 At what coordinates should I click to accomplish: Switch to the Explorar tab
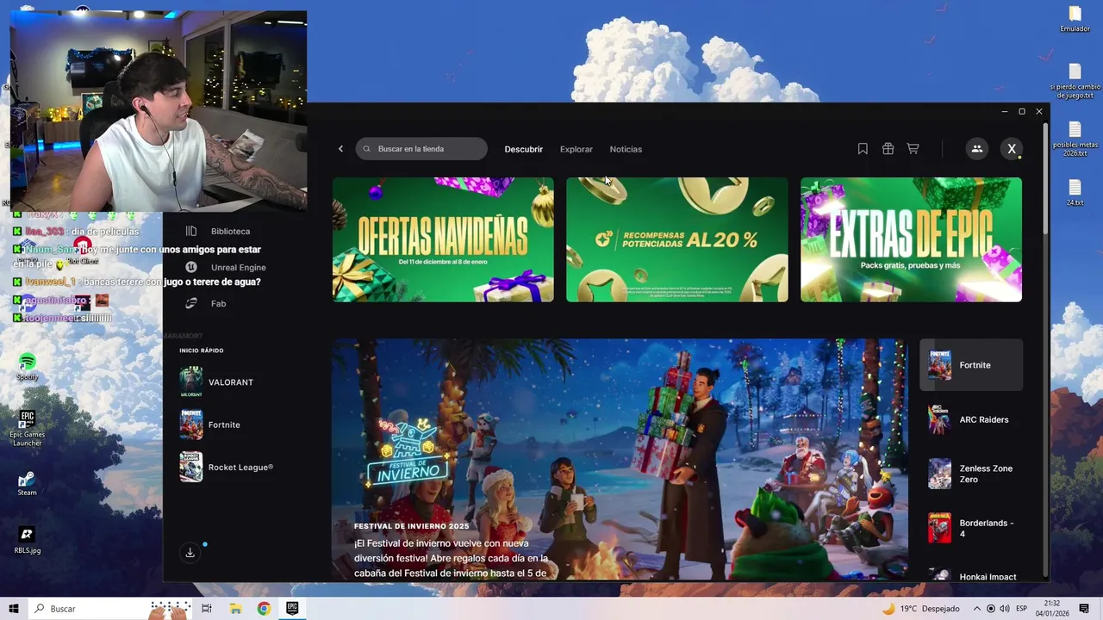[576, 149]
